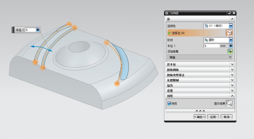Click the 半径 1 value field in dialog
254x139 pixels.
tap(211, 46)
